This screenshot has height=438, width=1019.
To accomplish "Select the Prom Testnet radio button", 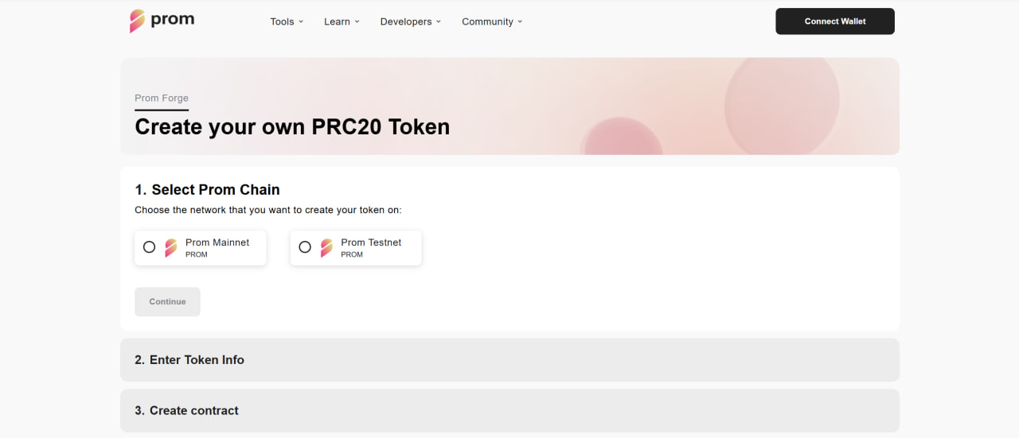I will point(305,247).
